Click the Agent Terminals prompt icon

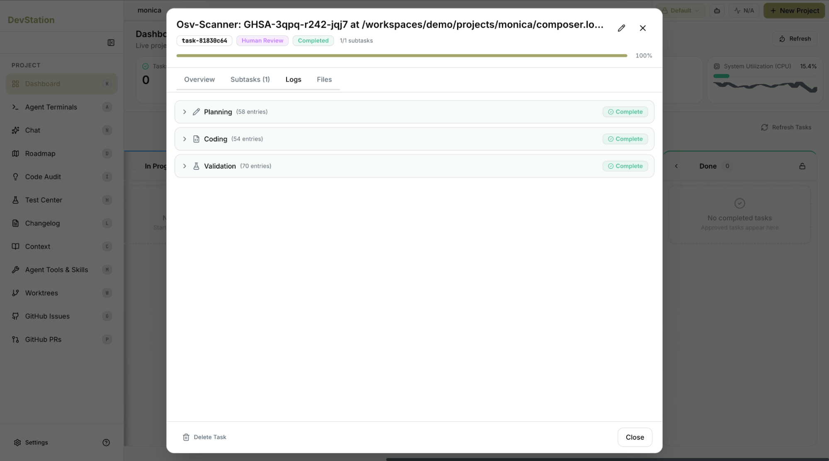click(15, 107)
